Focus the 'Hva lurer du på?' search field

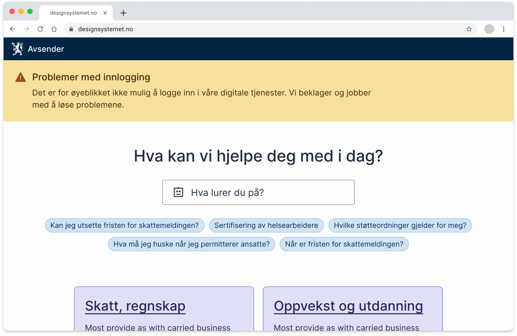pos(258,193)
